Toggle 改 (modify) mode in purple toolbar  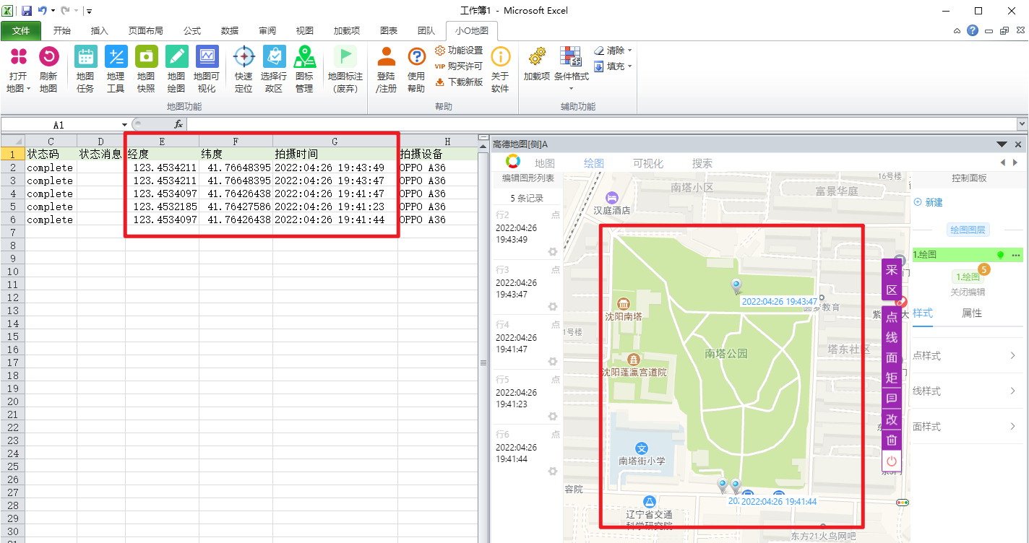tap(892, 420)
